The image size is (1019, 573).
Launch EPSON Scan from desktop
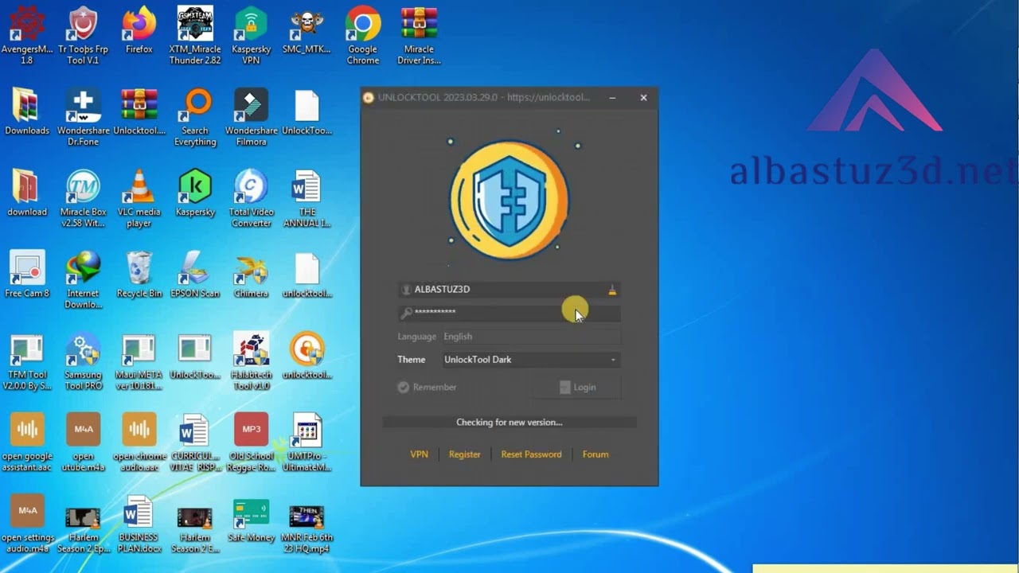coord(195,275)
